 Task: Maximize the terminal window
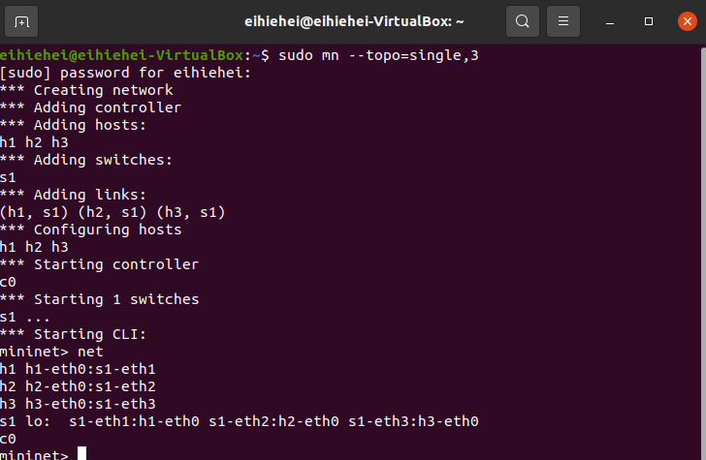pyautogui.click(x=649, y=21)
